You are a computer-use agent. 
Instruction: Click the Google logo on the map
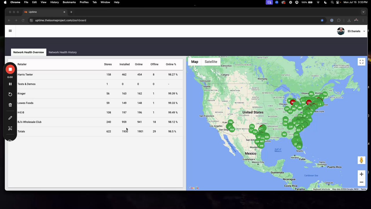pos(193,188)
